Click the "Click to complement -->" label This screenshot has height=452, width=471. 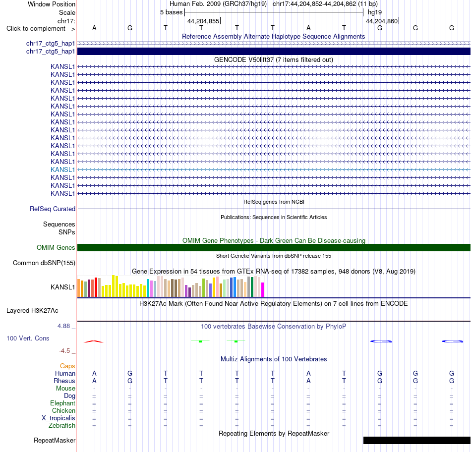click(x=41, y=29)
